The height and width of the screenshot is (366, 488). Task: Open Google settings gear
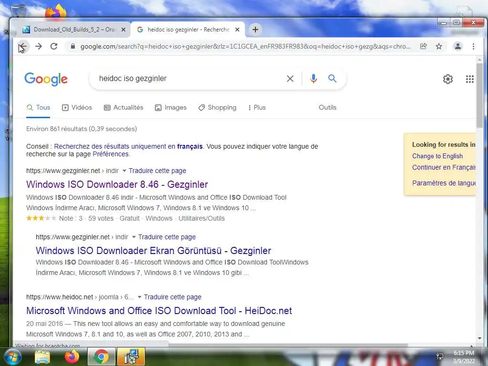(x=448, y=79)
